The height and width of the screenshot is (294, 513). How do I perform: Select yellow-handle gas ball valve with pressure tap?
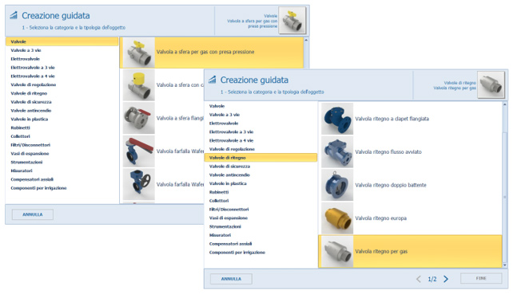(x=139, y=53)
